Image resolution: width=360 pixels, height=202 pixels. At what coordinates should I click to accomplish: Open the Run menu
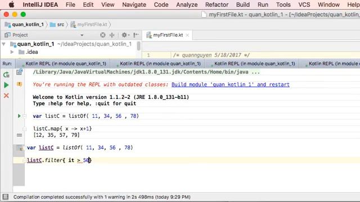[x=263, y=4]
